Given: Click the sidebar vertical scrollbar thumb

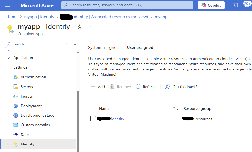Looking at the screenshot, I should coord(78,121).
